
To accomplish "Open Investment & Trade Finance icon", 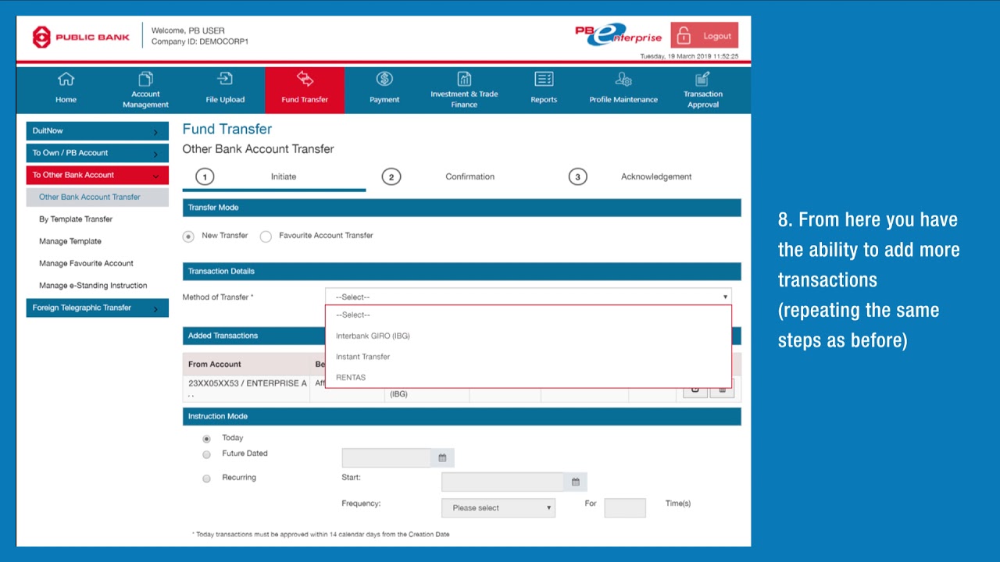I will pyautogui.click(x=464, y=79).
